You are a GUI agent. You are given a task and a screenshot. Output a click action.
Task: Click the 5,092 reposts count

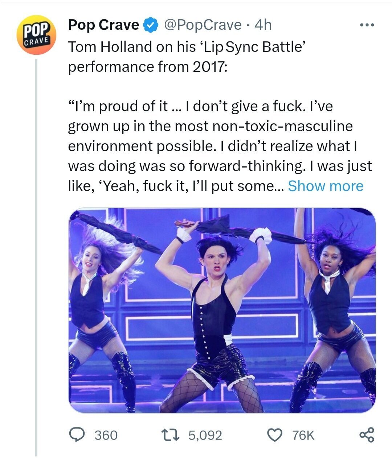205,435
